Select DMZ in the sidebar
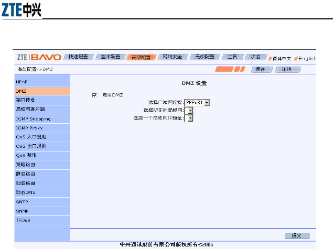Image resolution: width=333 pixels, height=249 pixels. [42, 91]
